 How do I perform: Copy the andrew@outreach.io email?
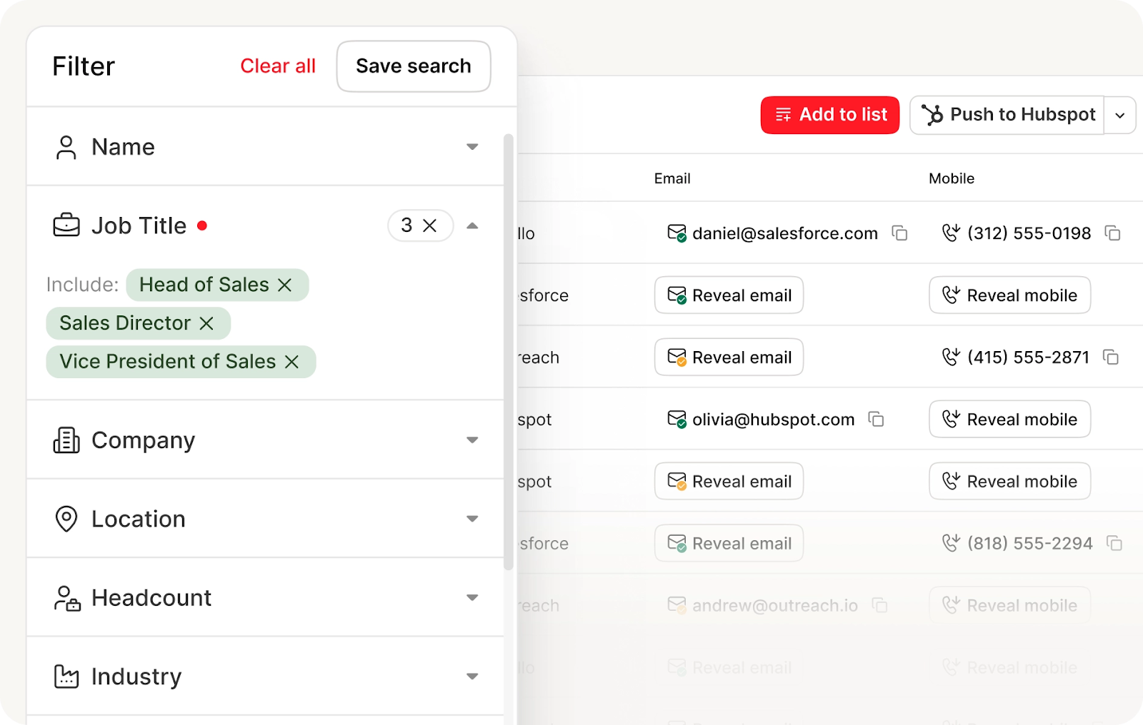click(x=880, y=606)
